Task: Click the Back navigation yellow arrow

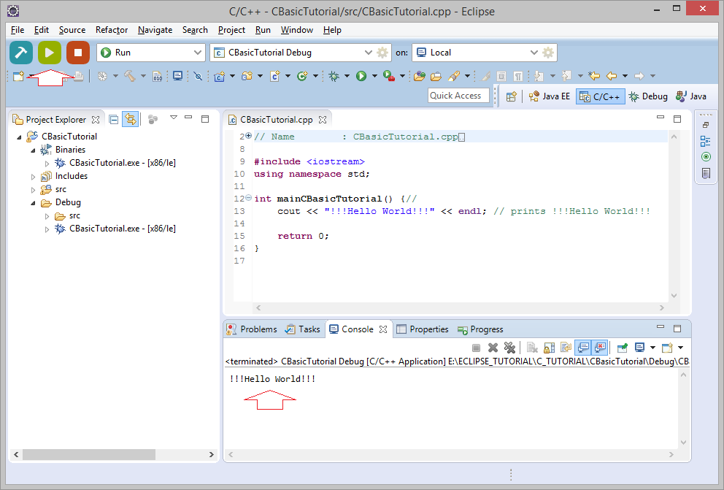Action: click(x=612, y=76)
